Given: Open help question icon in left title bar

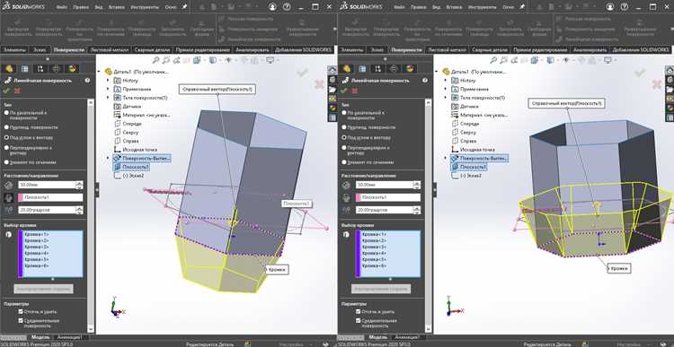Looking at the screenshot, I should point(287,7).
